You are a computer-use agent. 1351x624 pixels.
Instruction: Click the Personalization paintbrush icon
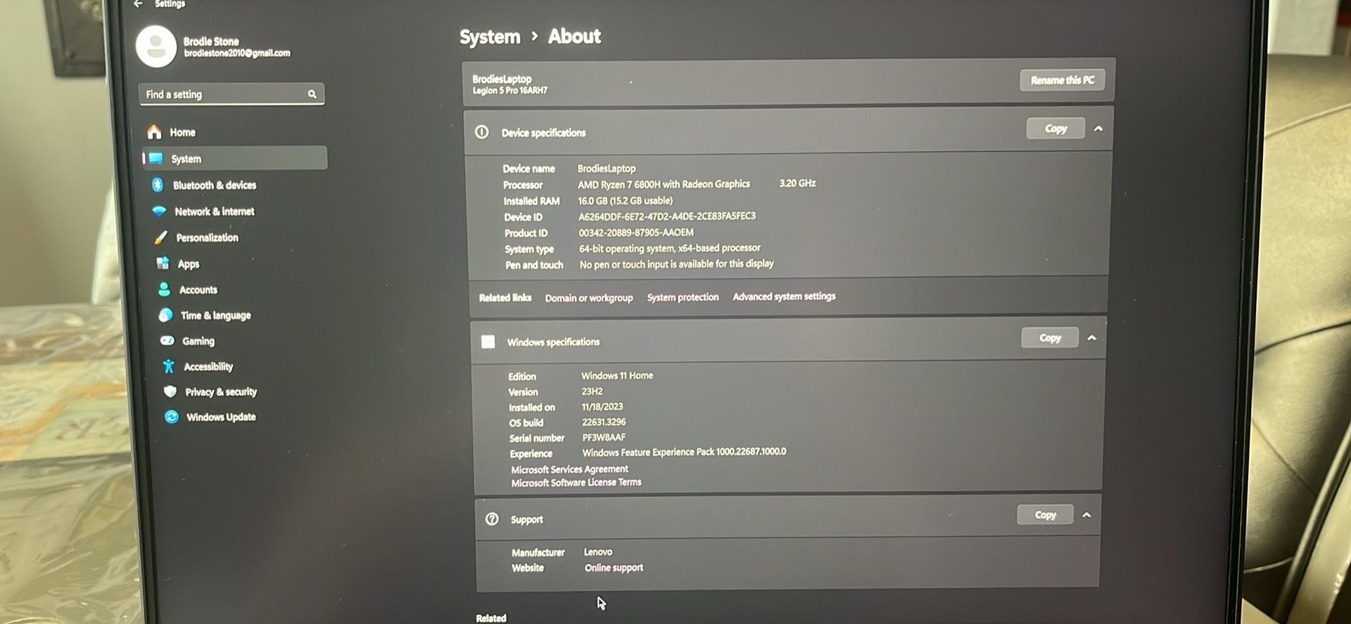(x=161, y=237)
